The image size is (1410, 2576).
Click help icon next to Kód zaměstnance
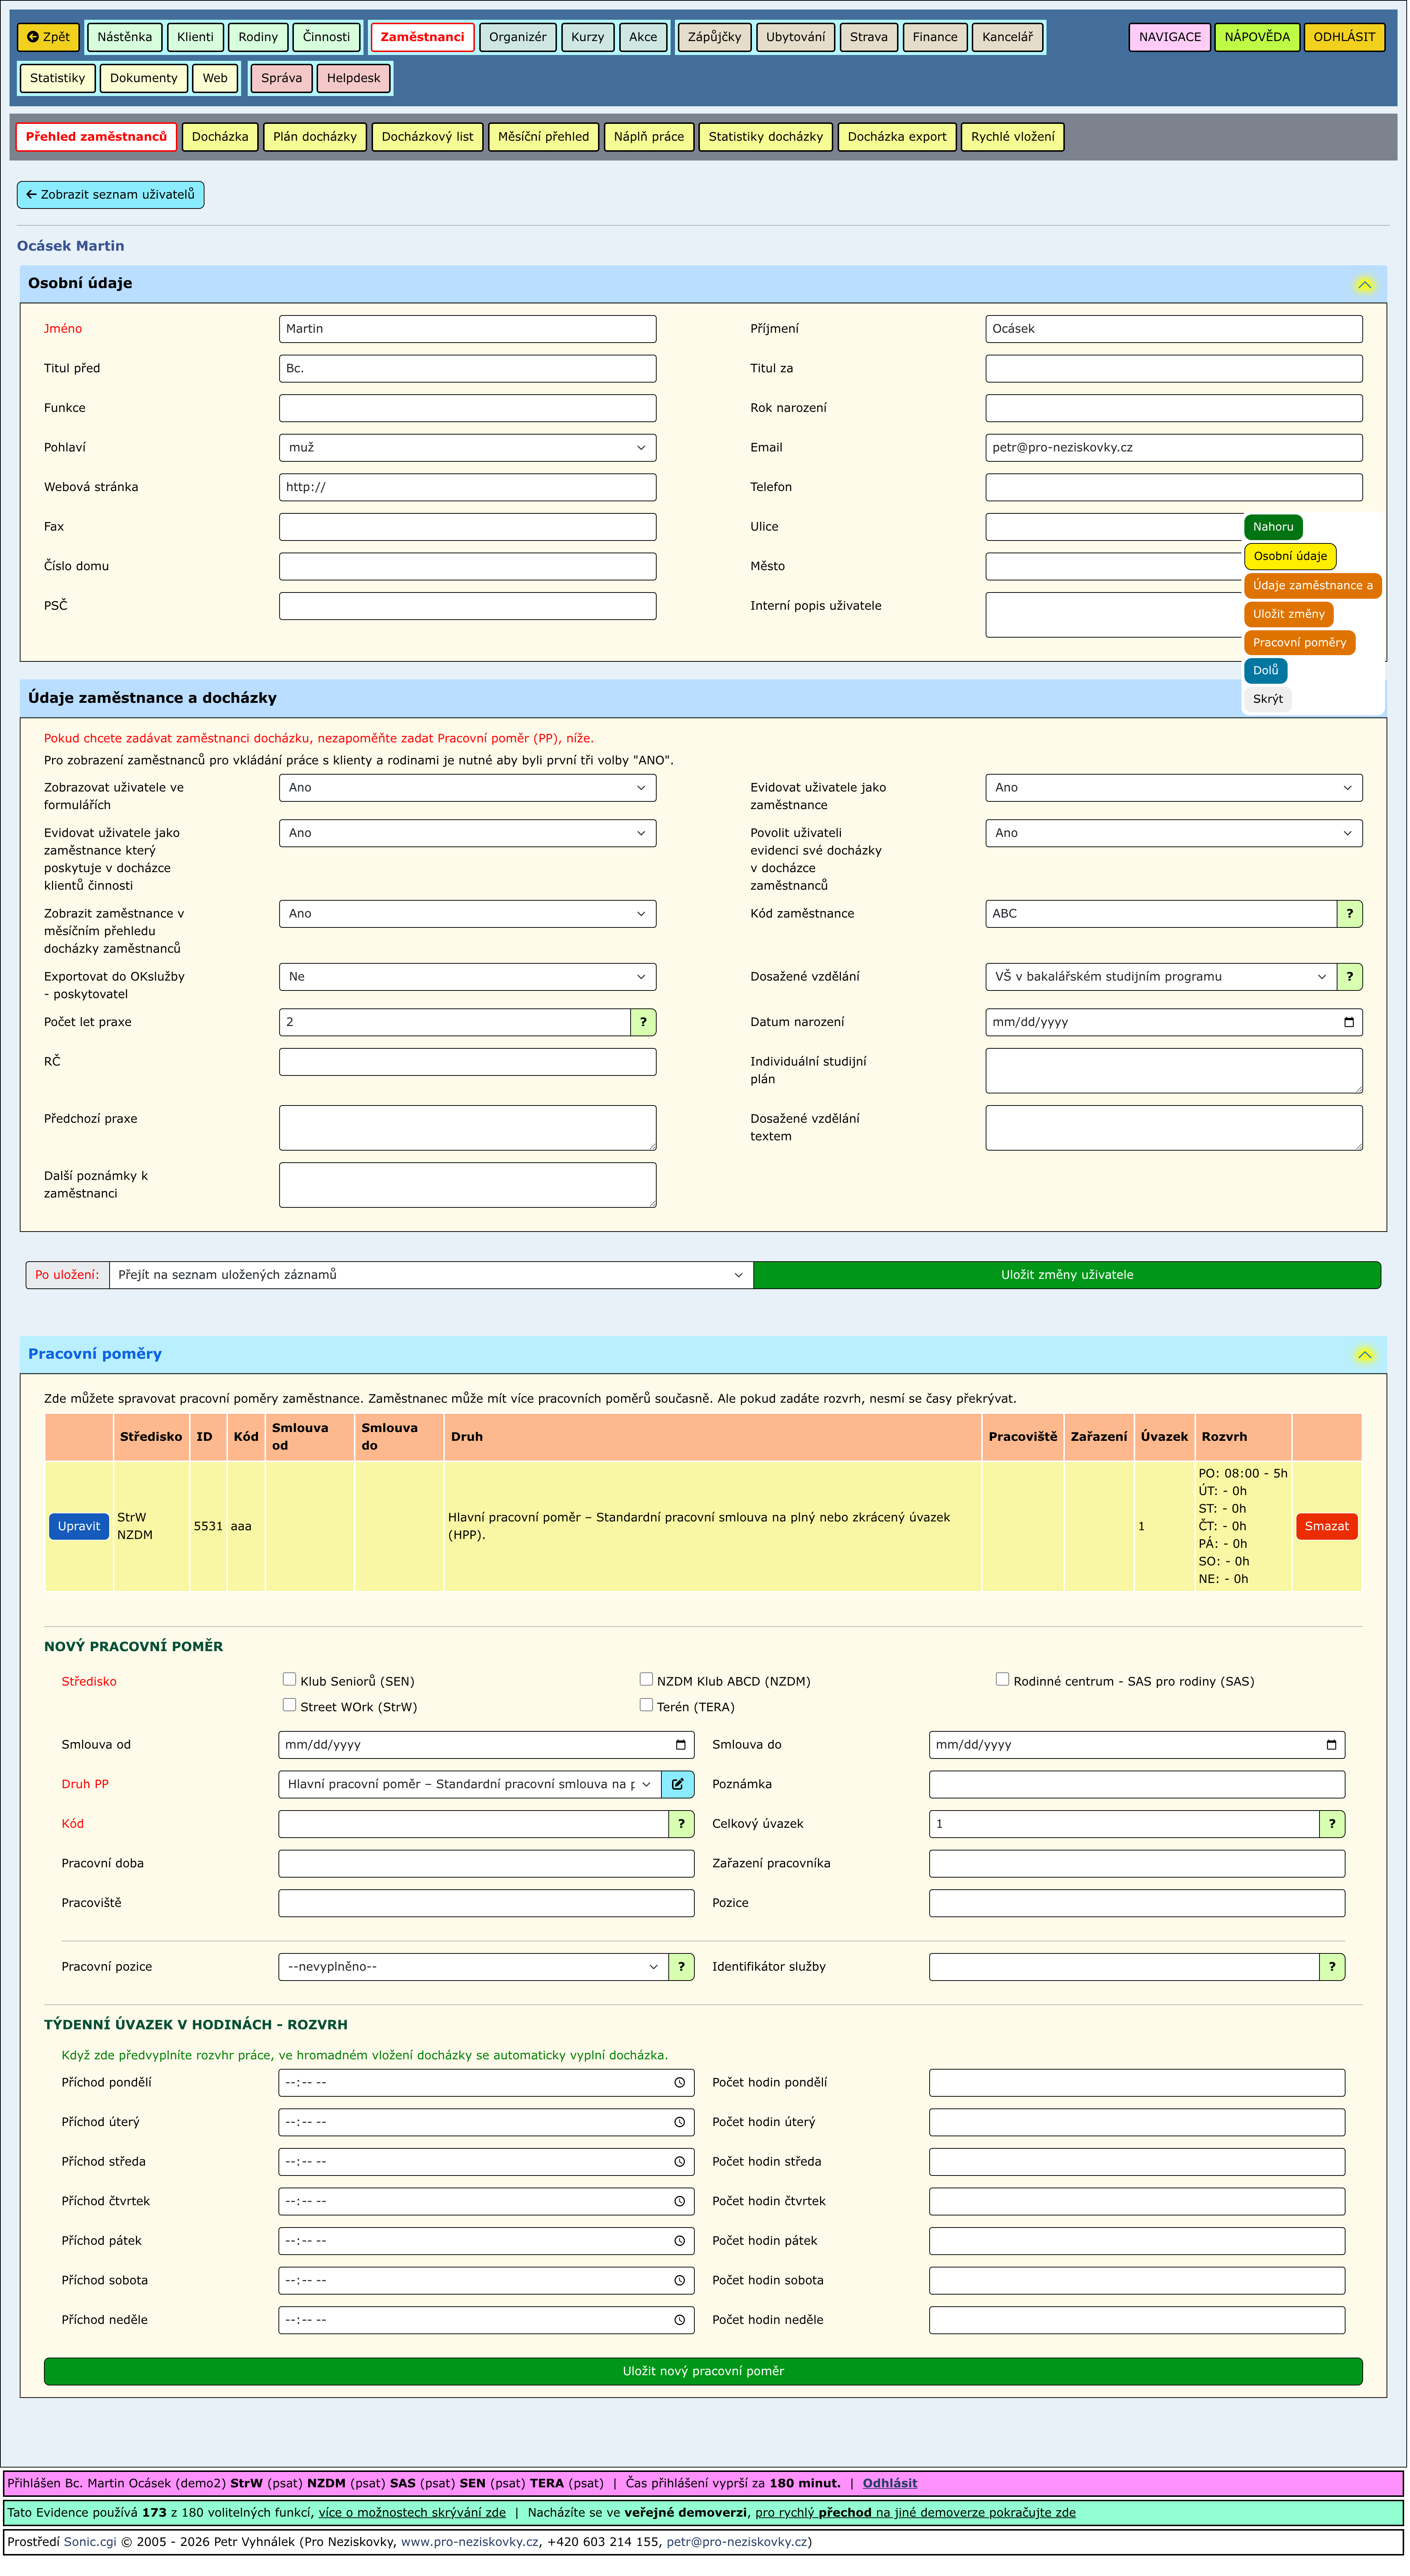[1350, 914]
